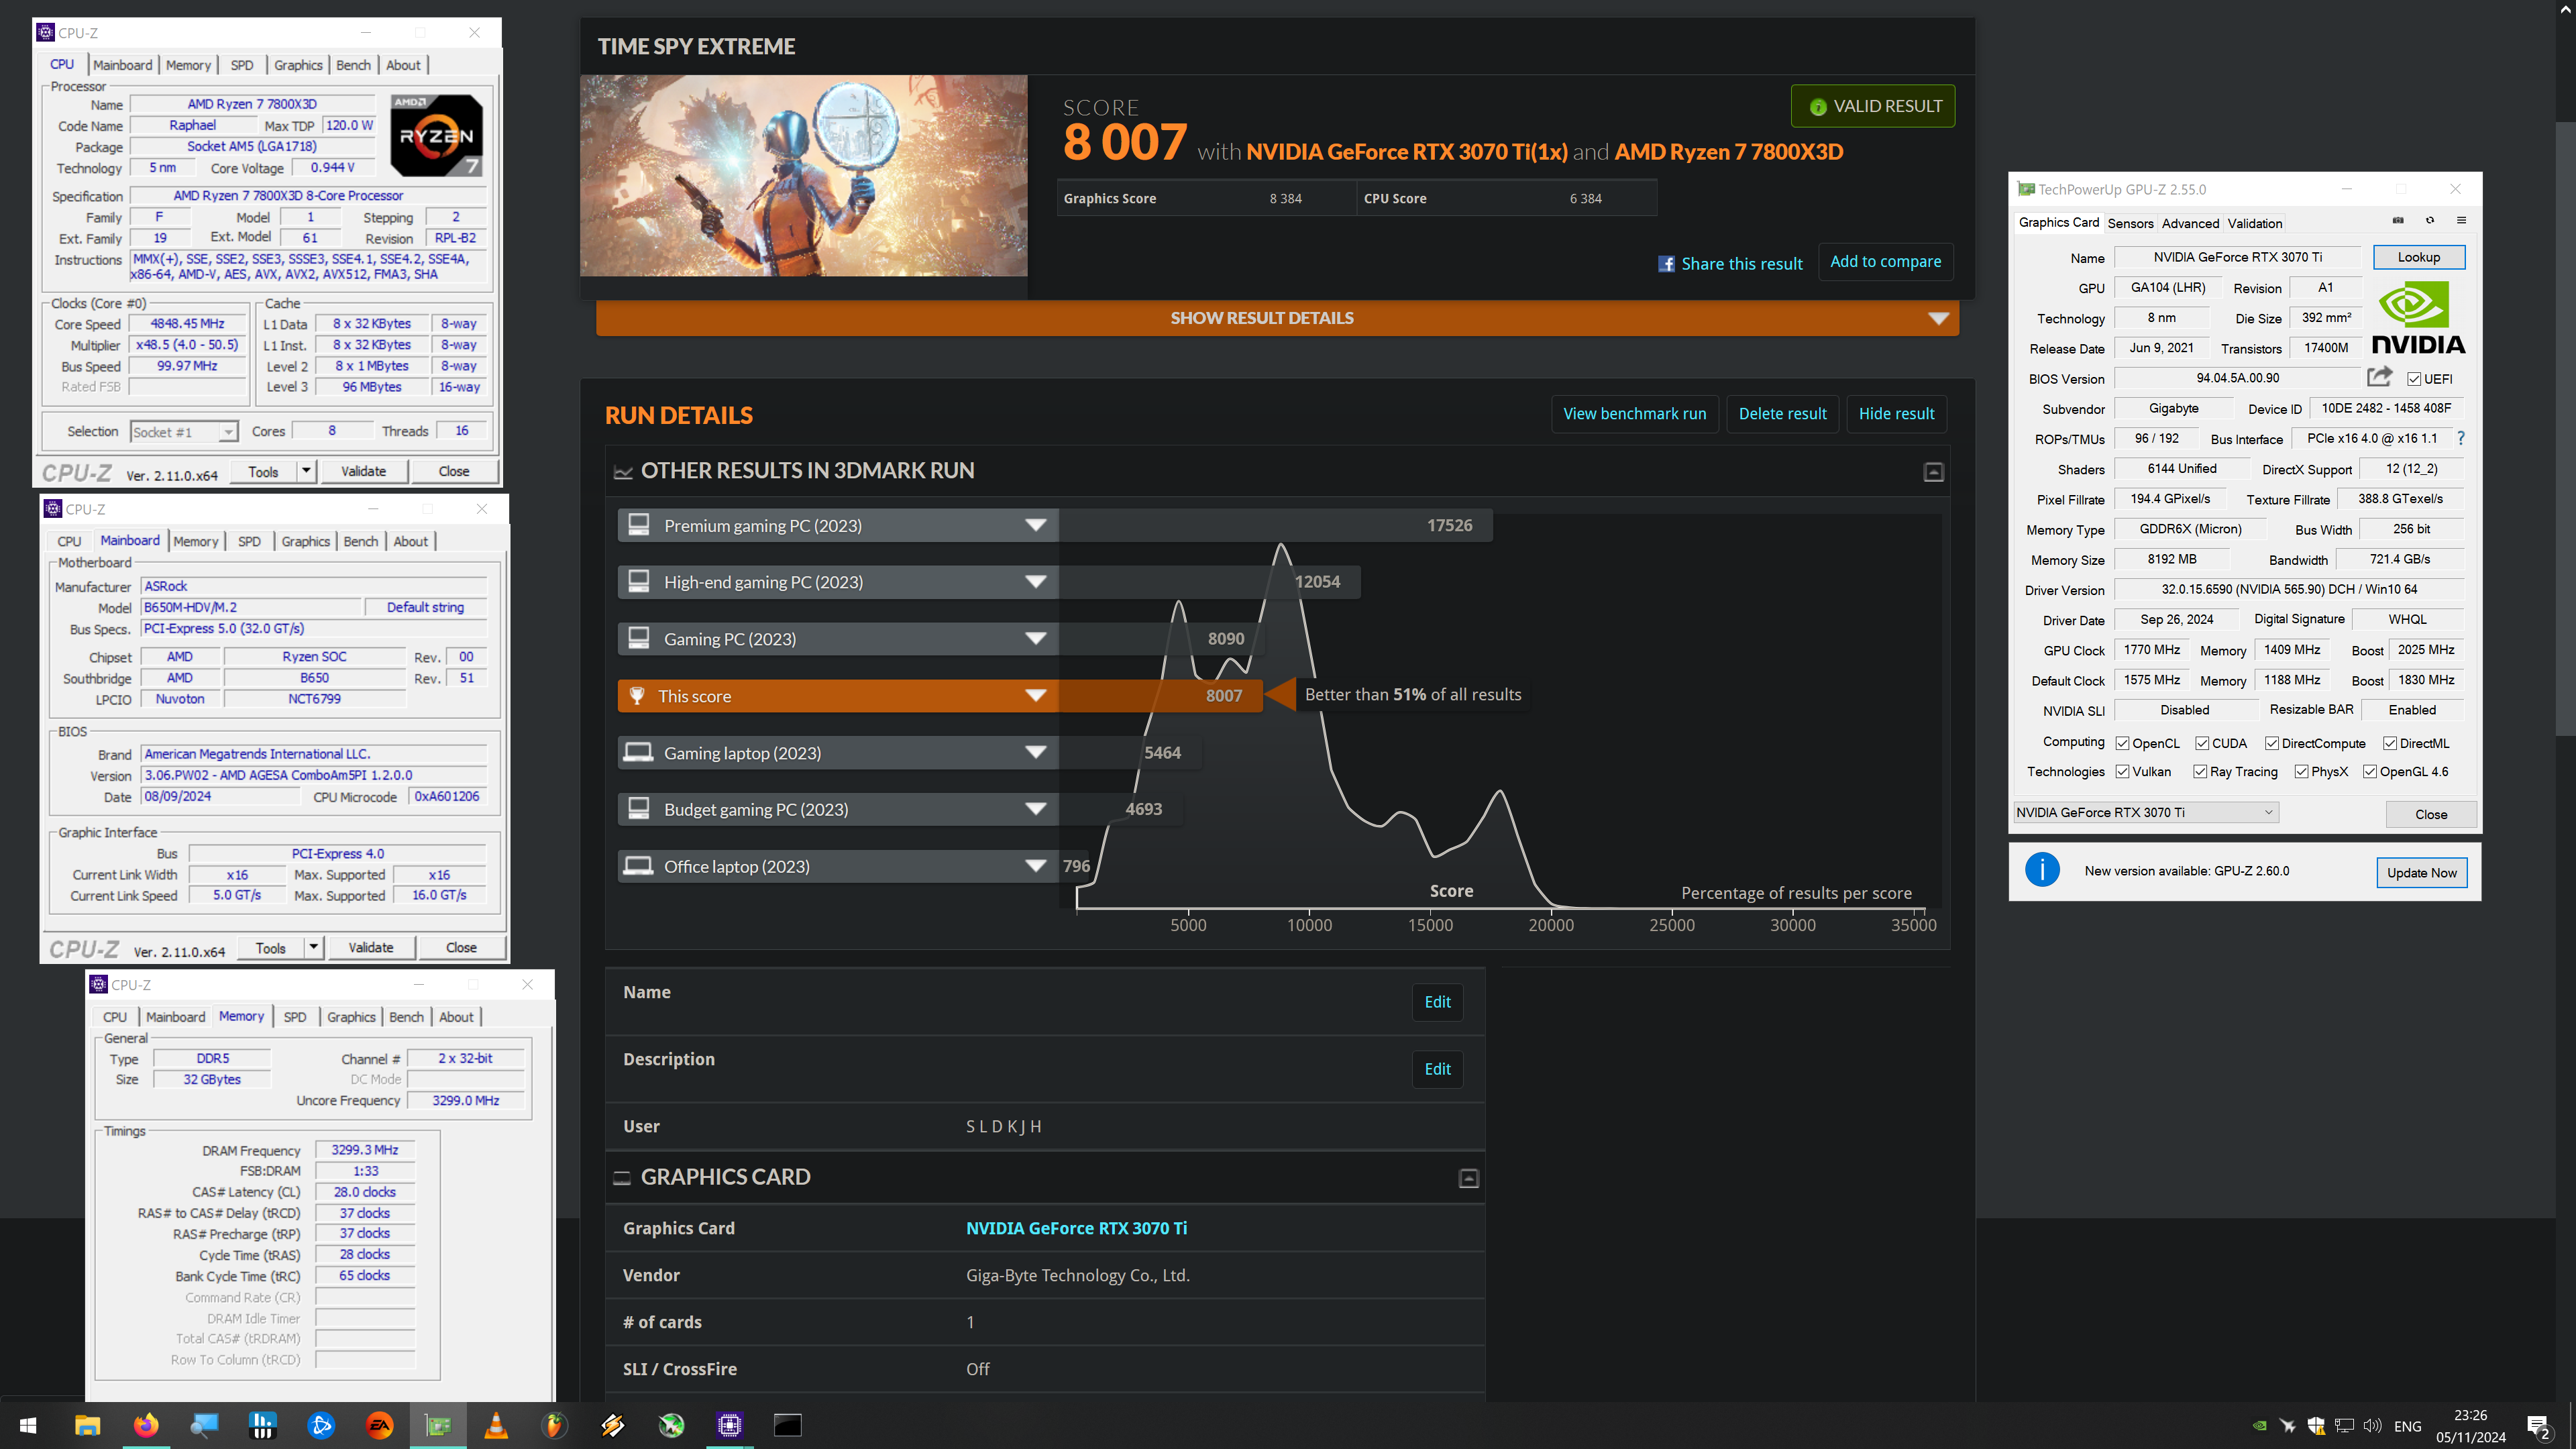Open File Explorer from the taskbar
Viewport: 2576px width, 1449px height.
87,1425
